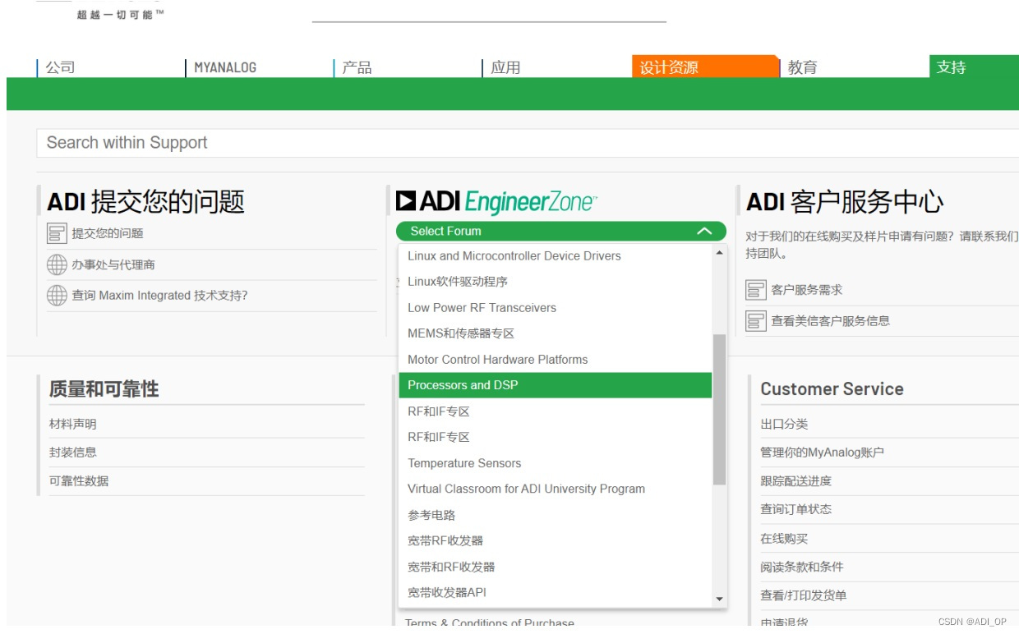Image resolution: width=1019 pixels, height=634 pixels.
Task: Select 宽带收发器API forum option
Action: click(x=556, y=592)
